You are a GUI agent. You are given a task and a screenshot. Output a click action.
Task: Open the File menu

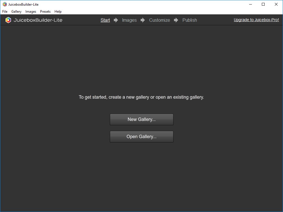5,12
